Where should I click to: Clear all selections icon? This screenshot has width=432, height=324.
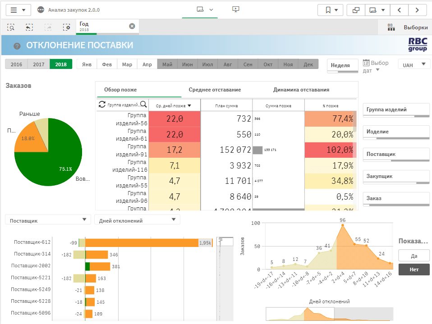pyautogui.click(x=67, y=27)
